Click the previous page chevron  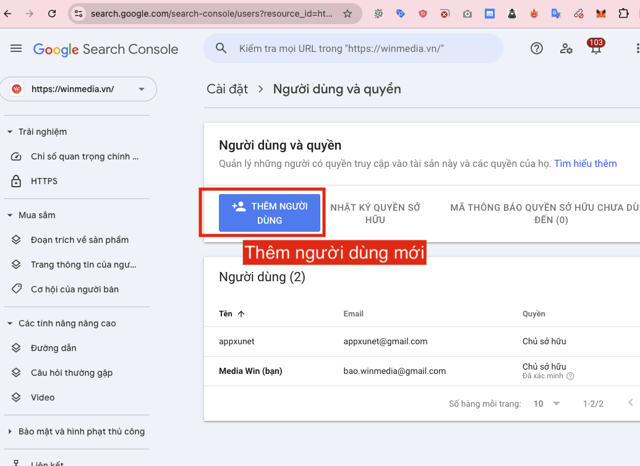click(631, 403)
